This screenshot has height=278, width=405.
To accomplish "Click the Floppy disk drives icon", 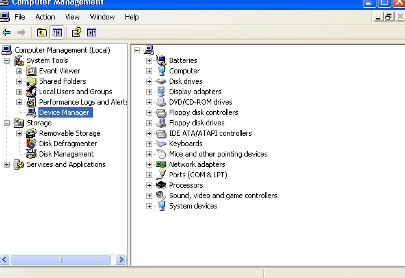I will pos(161,123).
